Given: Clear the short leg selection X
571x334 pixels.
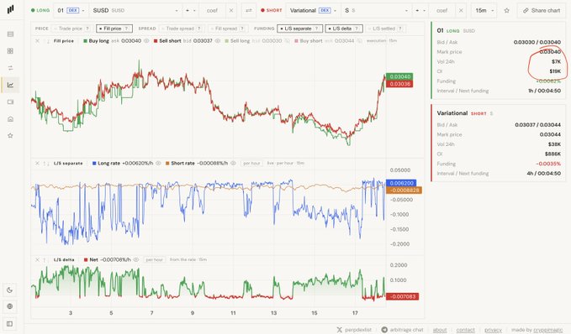Looking at the screenshot, I should click(461, 11).
